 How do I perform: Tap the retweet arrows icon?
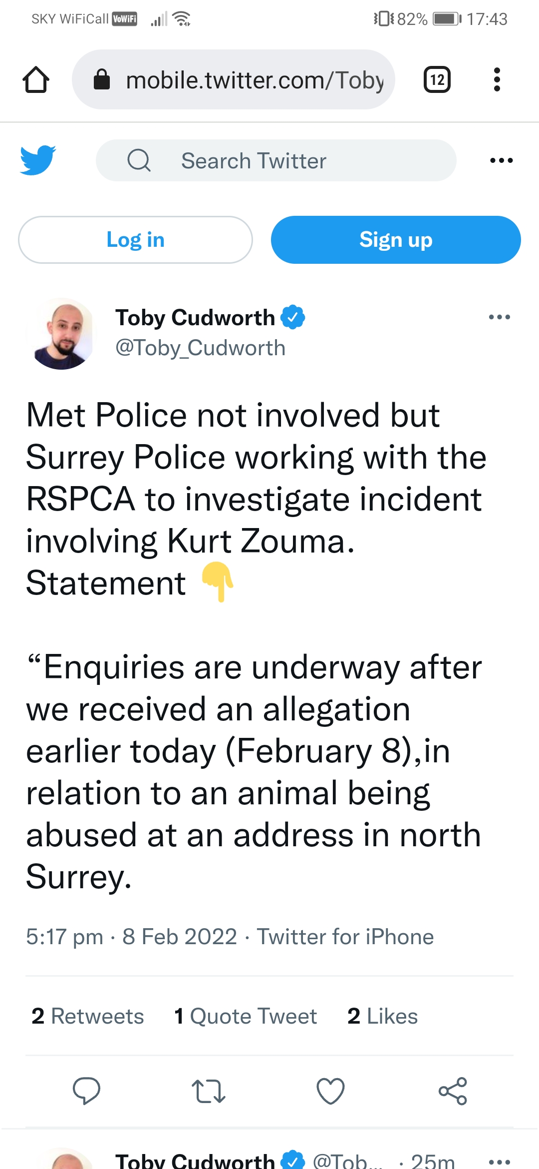209,1091
